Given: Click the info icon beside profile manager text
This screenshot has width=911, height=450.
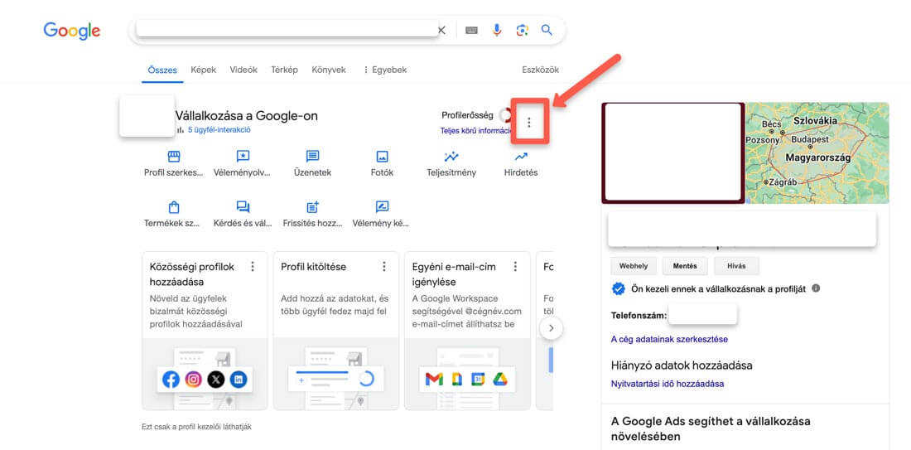Looking at the screenshot, I should [816, 288].
